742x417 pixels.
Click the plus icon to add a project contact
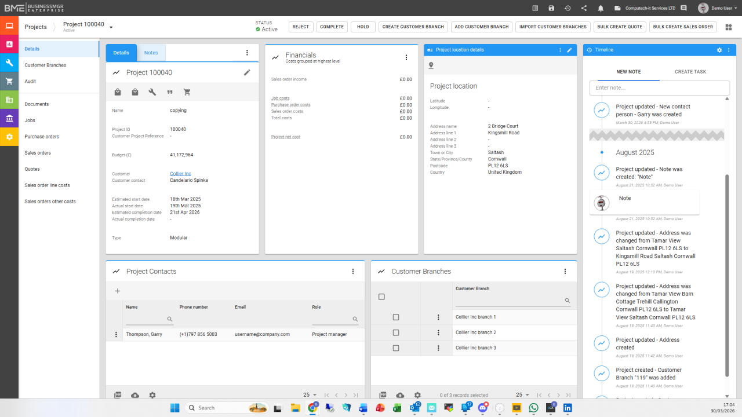[118, 291]
